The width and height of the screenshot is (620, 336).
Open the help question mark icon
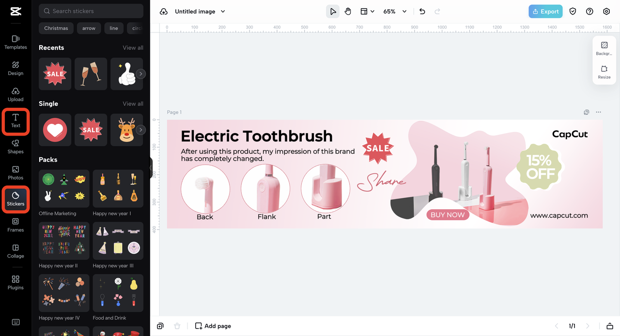589,12
